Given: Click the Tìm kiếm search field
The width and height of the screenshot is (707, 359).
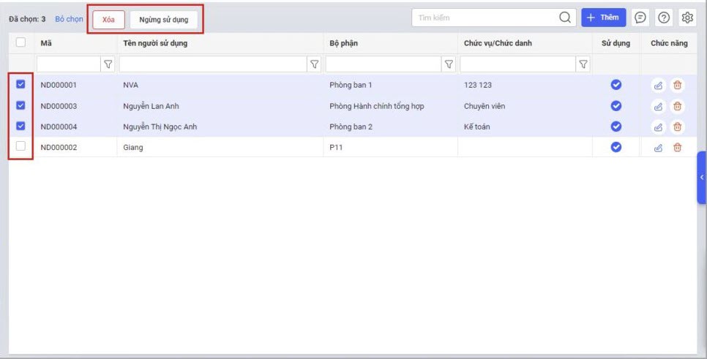Looking at the screenshot, I should point(483,18).
